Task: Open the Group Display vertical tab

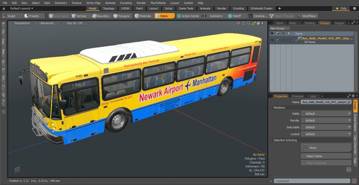Action: (x=355, y=123)
